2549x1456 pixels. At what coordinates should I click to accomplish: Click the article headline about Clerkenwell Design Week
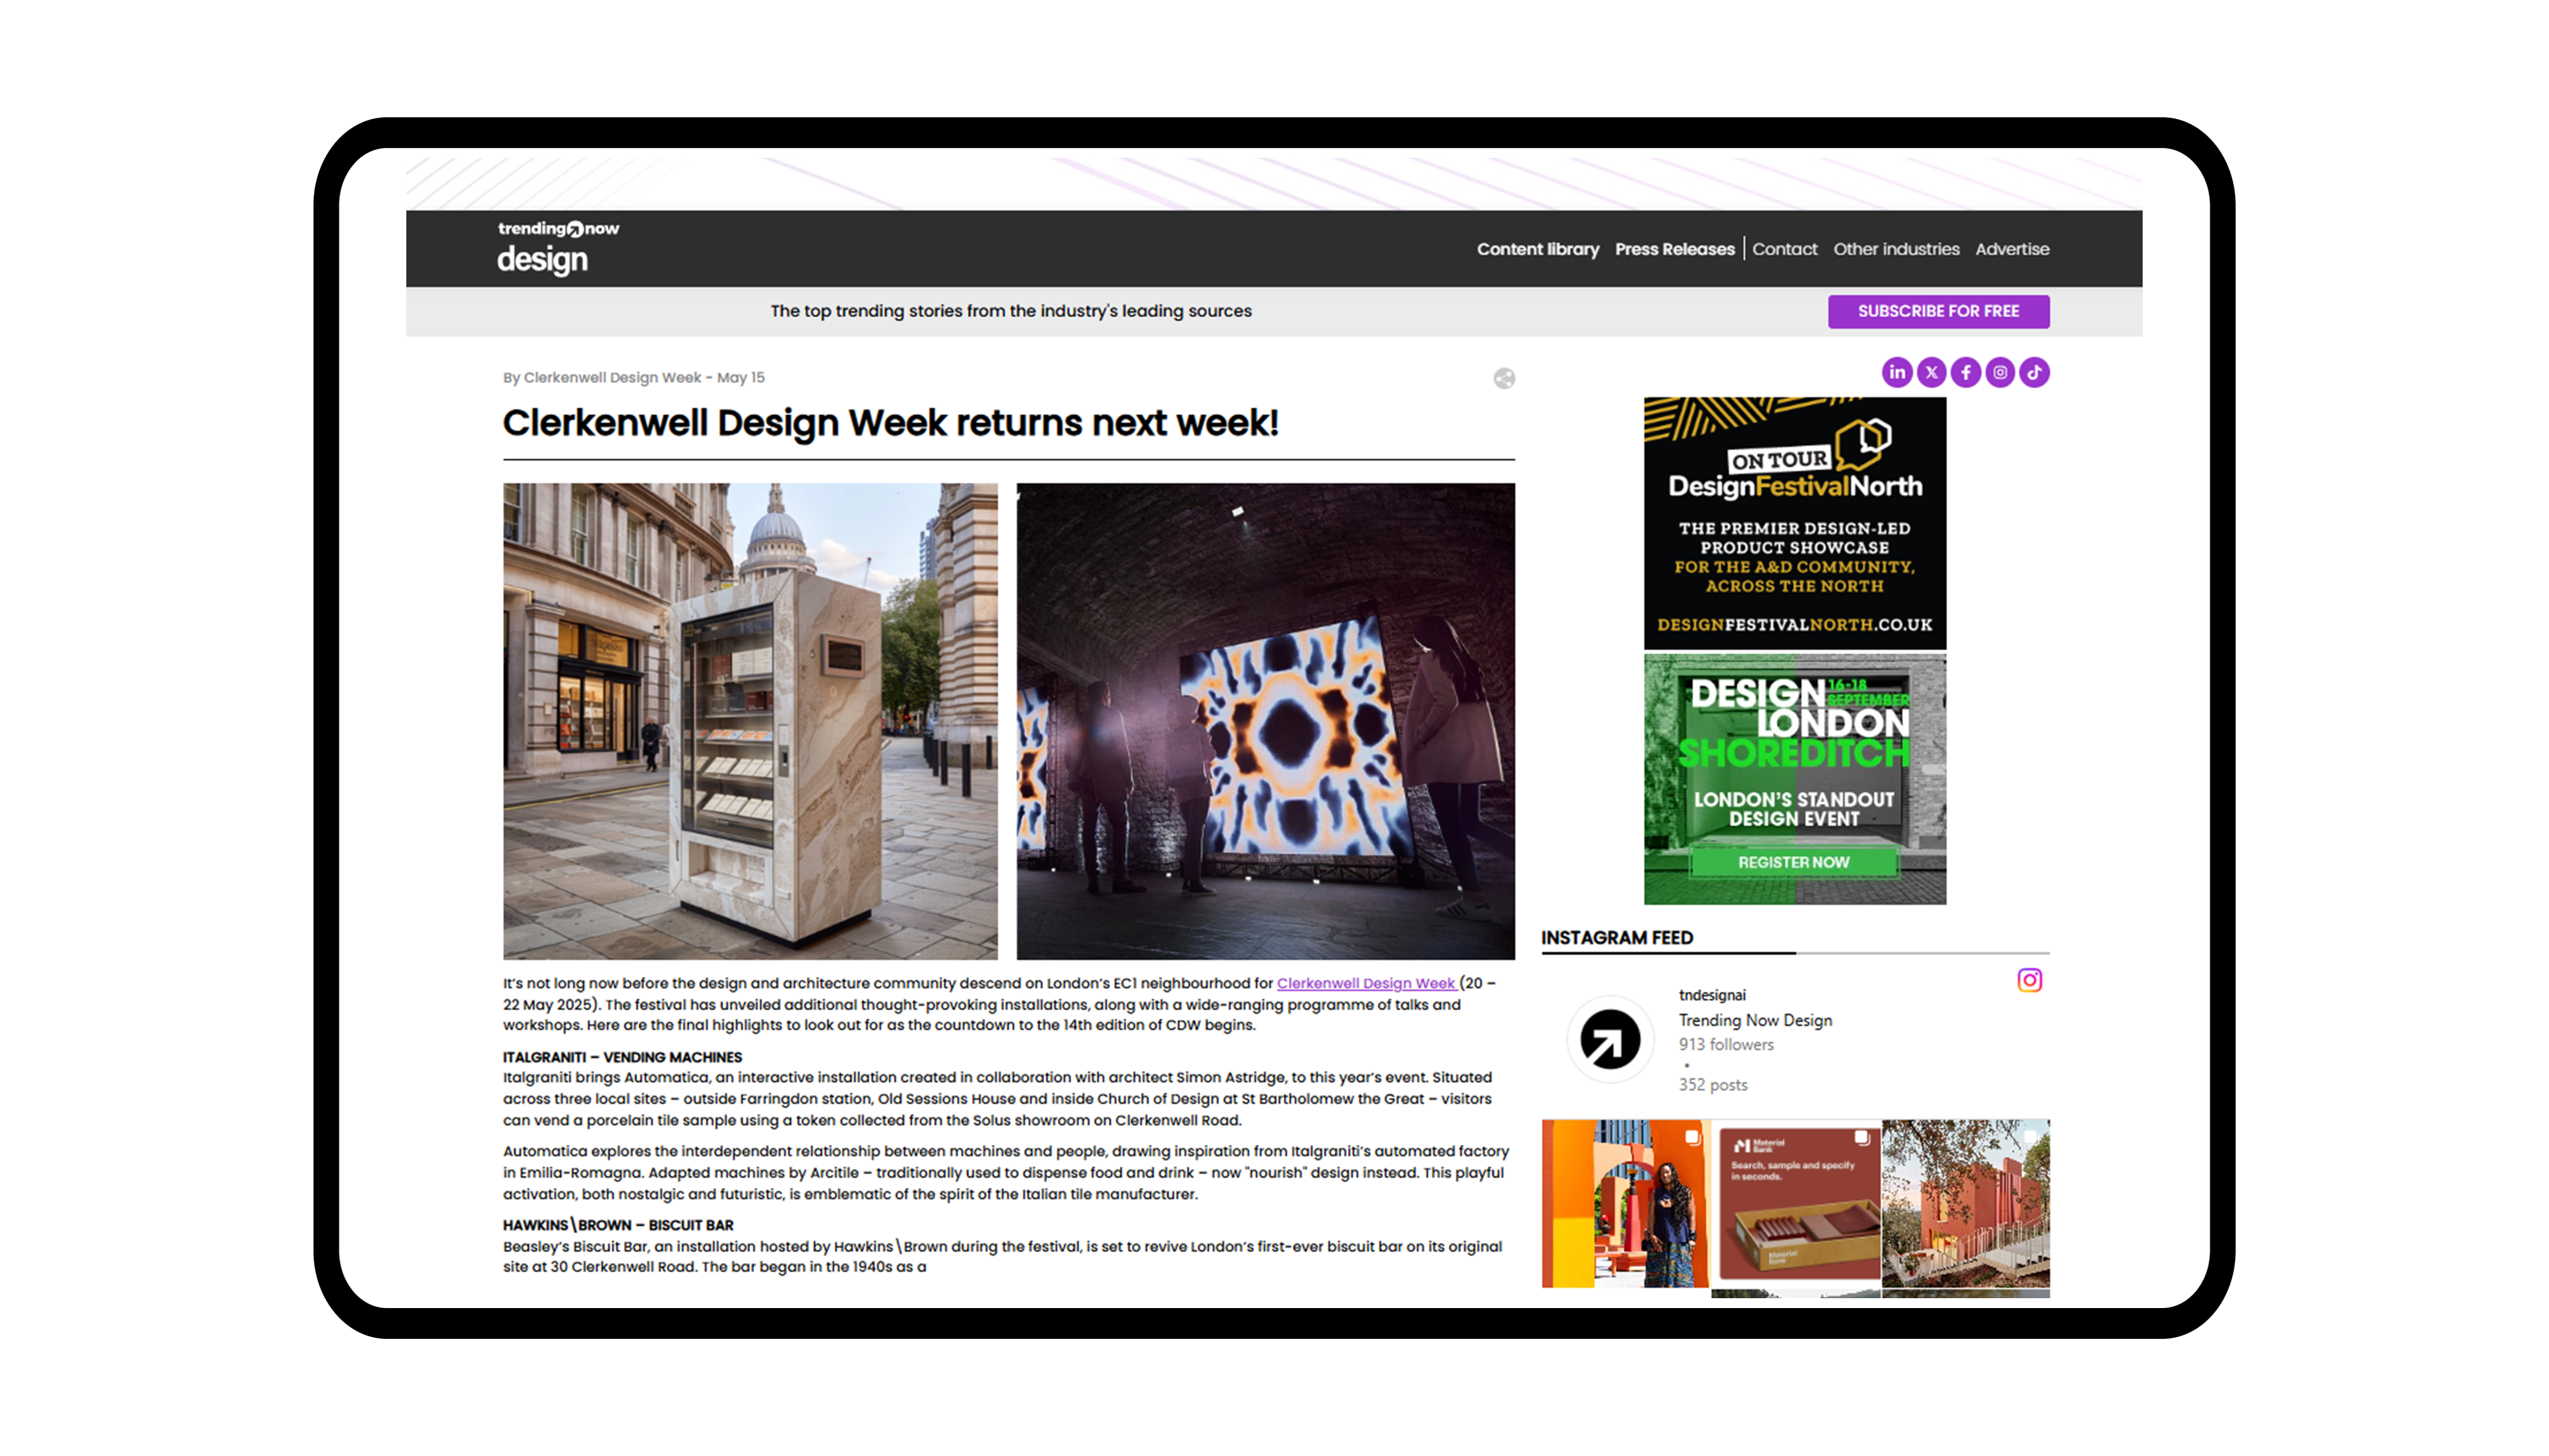(890, 423)
